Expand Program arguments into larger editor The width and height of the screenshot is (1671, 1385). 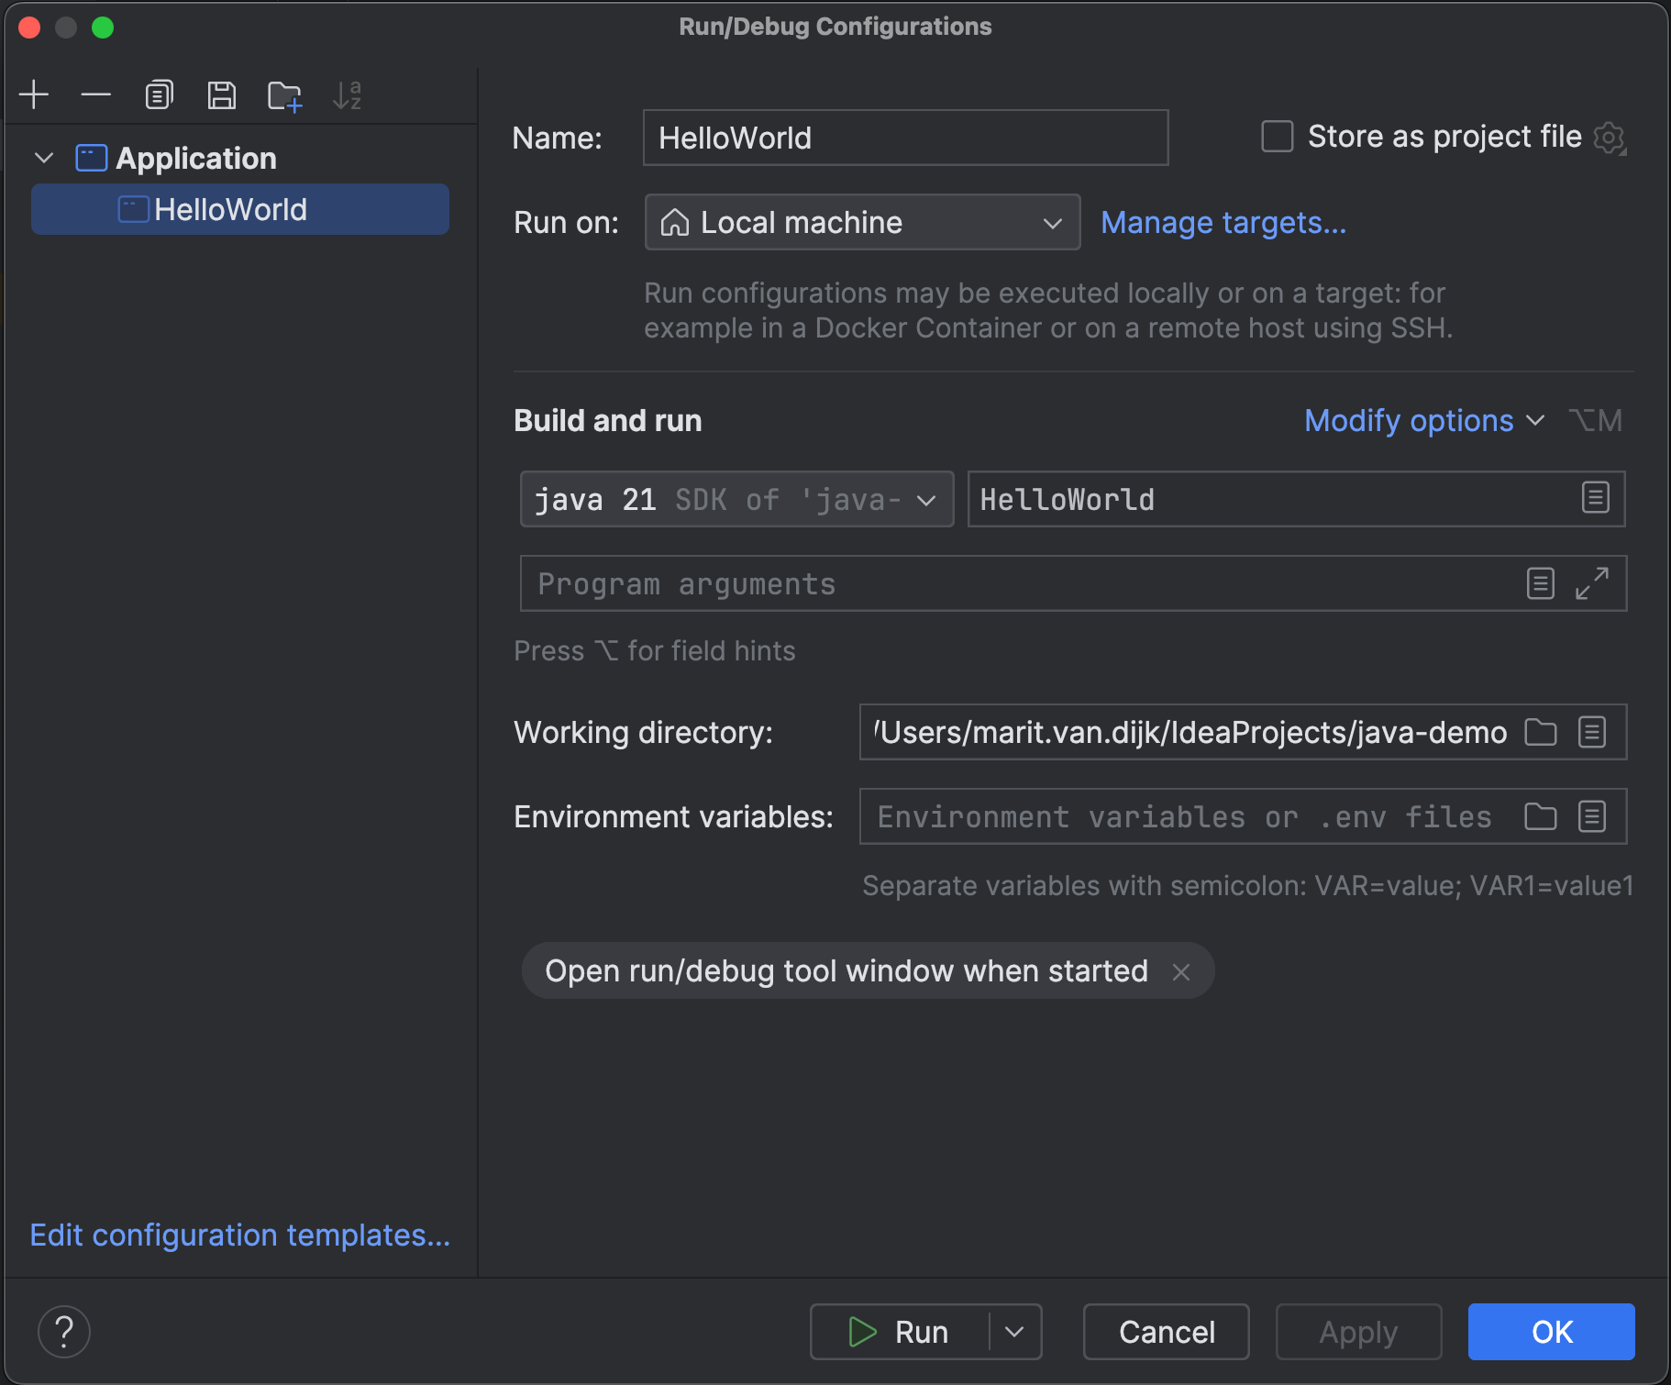click(x=1593, y=583)
